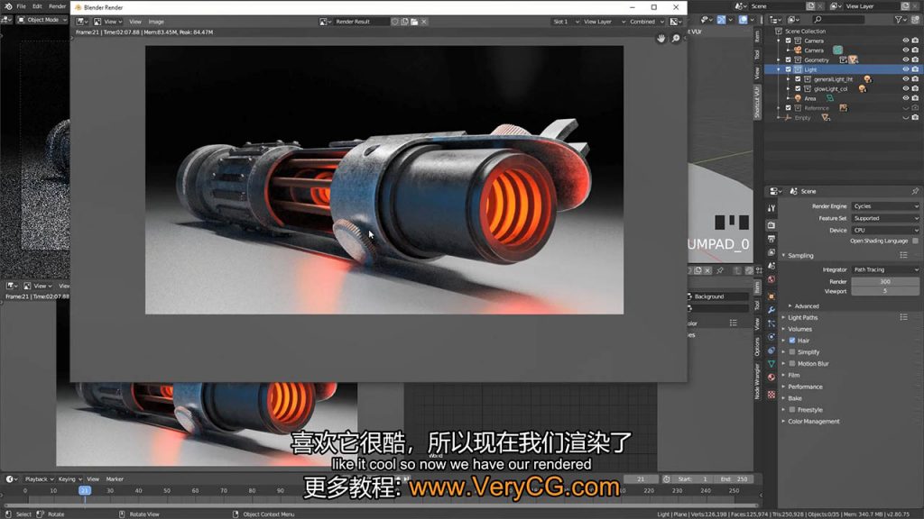
Task: Open the Image menu in render window
Action: pyautogui.click(x=156, y=22)
